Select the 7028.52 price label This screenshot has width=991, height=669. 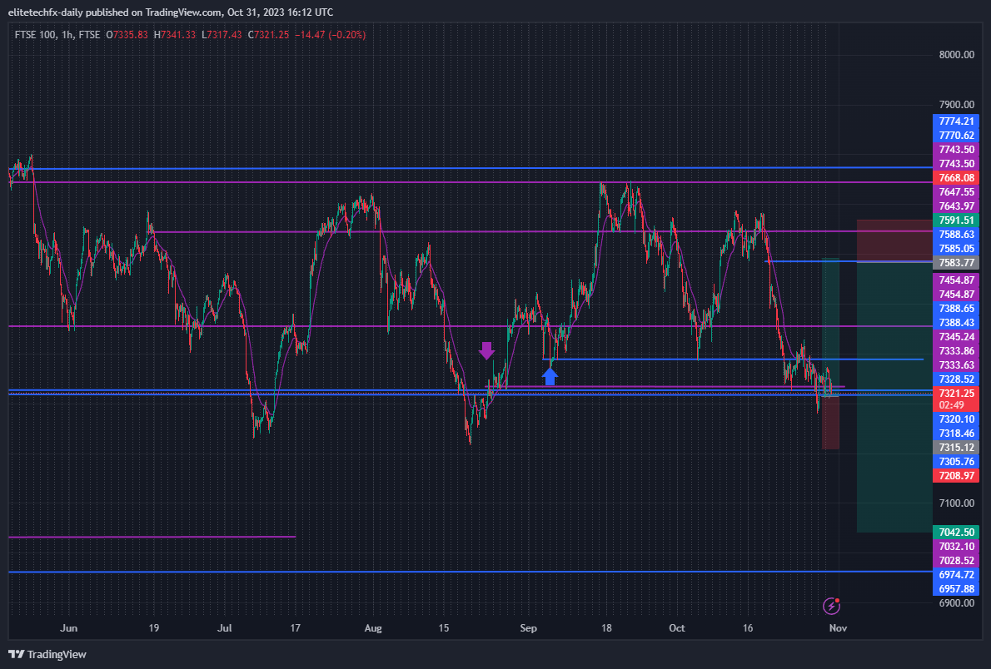click(956, 560)
